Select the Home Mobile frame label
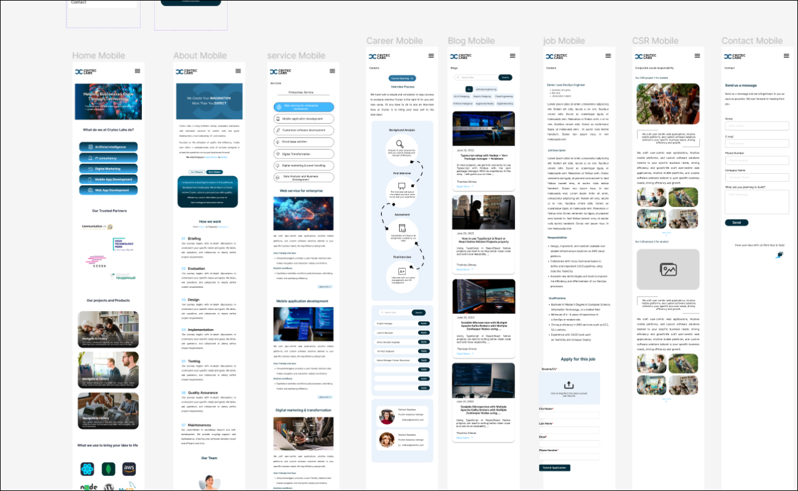Viewport: 798px width, 491px height. (x=98, y=56)
